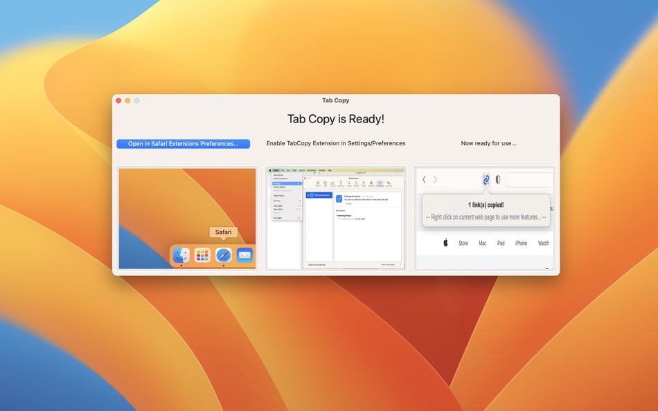Click the '1 link(s) copied!' popup text
658x411 pixels.
tap(486, 205)
